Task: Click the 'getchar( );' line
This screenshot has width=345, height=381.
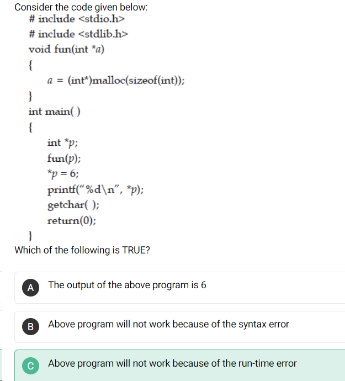Action: [73, 205]
